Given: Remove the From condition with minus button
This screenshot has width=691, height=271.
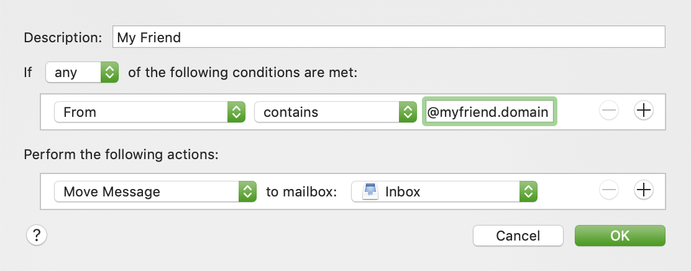Looking at the screenshot, I should [609, 111].
